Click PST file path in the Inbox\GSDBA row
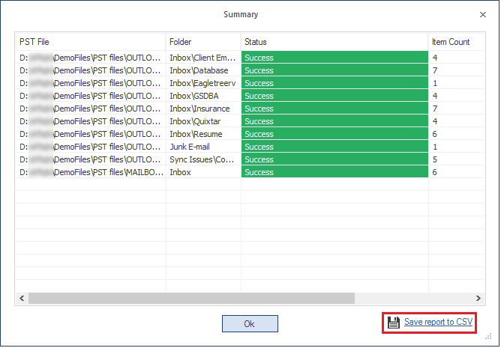Viewport: 501px width, 348px height. 91,96
